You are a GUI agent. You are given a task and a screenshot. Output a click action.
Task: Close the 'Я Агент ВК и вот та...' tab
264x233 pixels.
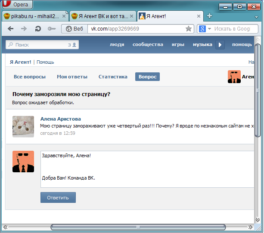pos(132,16)
